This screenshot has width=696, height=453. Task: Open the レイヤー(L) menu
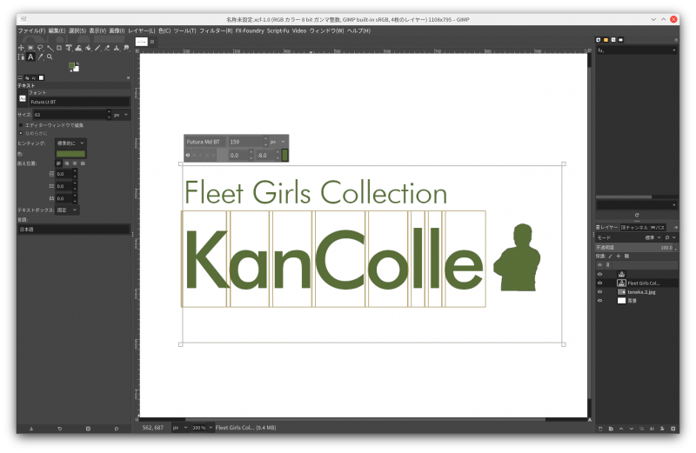pos(142,30)
